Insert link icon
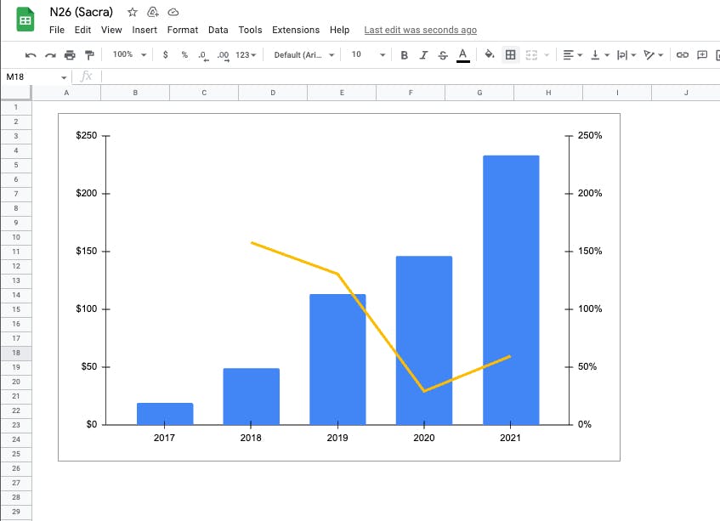This screenshot has width=720, height=521. click(683, 55)
